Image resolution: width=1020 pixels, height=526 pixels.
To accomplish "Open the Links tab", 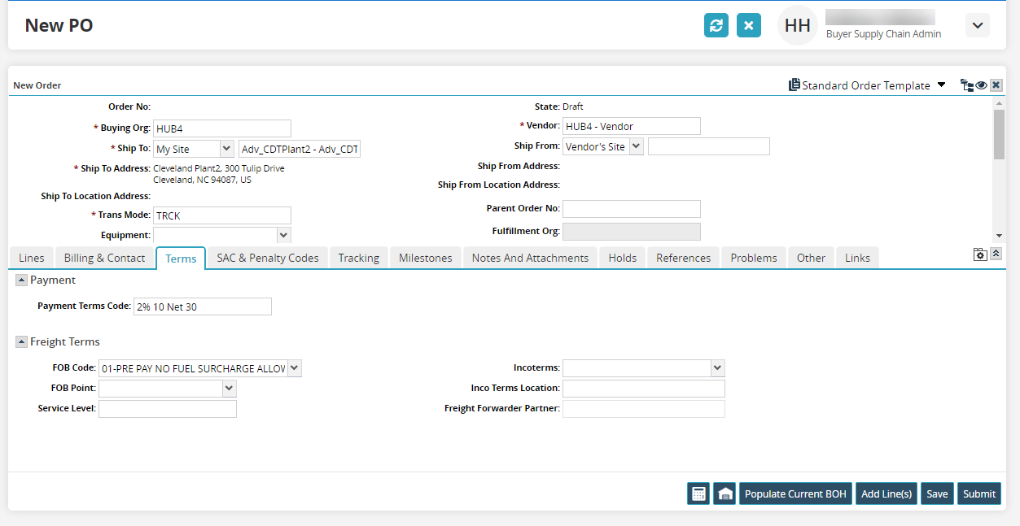I will point(857,258).
